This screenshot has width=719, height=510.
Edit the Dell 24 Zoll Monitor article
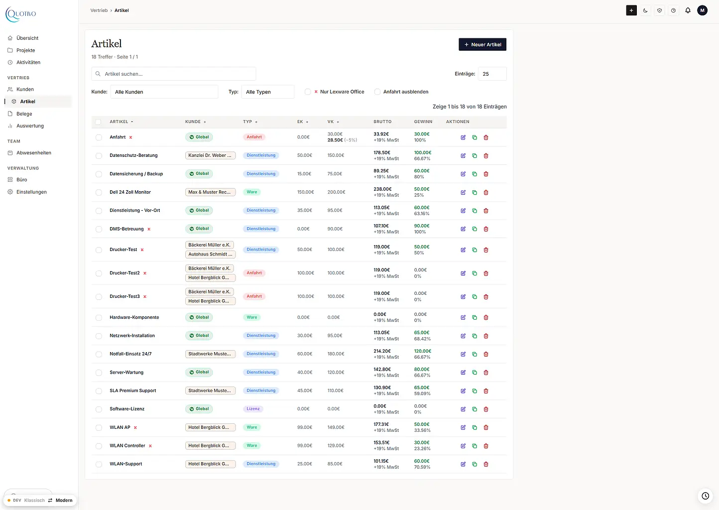click(x=463, y=192)
